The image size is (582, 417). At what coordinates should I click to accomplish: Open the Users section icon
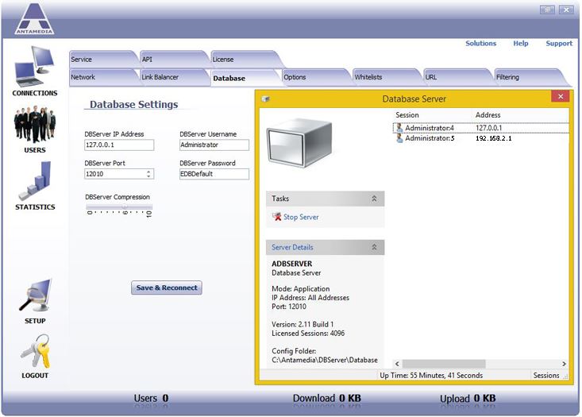(34, 124)
